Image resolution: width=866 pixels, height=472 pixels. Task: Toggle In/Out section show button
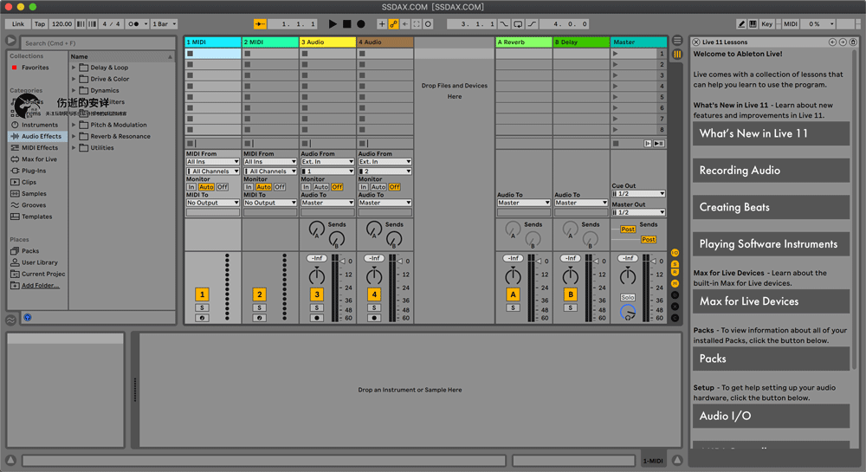pyautogui.click(x=675, y=252)
